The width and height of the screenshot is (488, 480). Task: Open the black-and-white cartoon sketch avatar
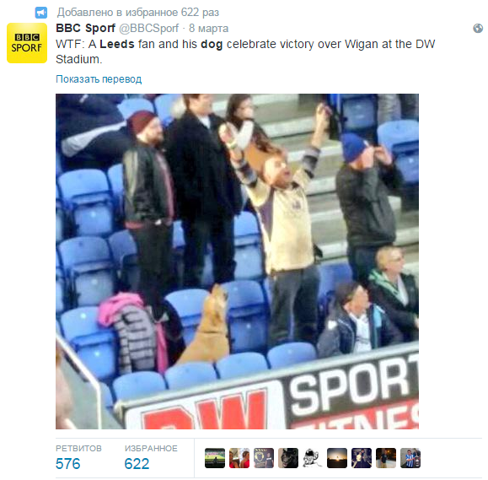click(313, 458)
